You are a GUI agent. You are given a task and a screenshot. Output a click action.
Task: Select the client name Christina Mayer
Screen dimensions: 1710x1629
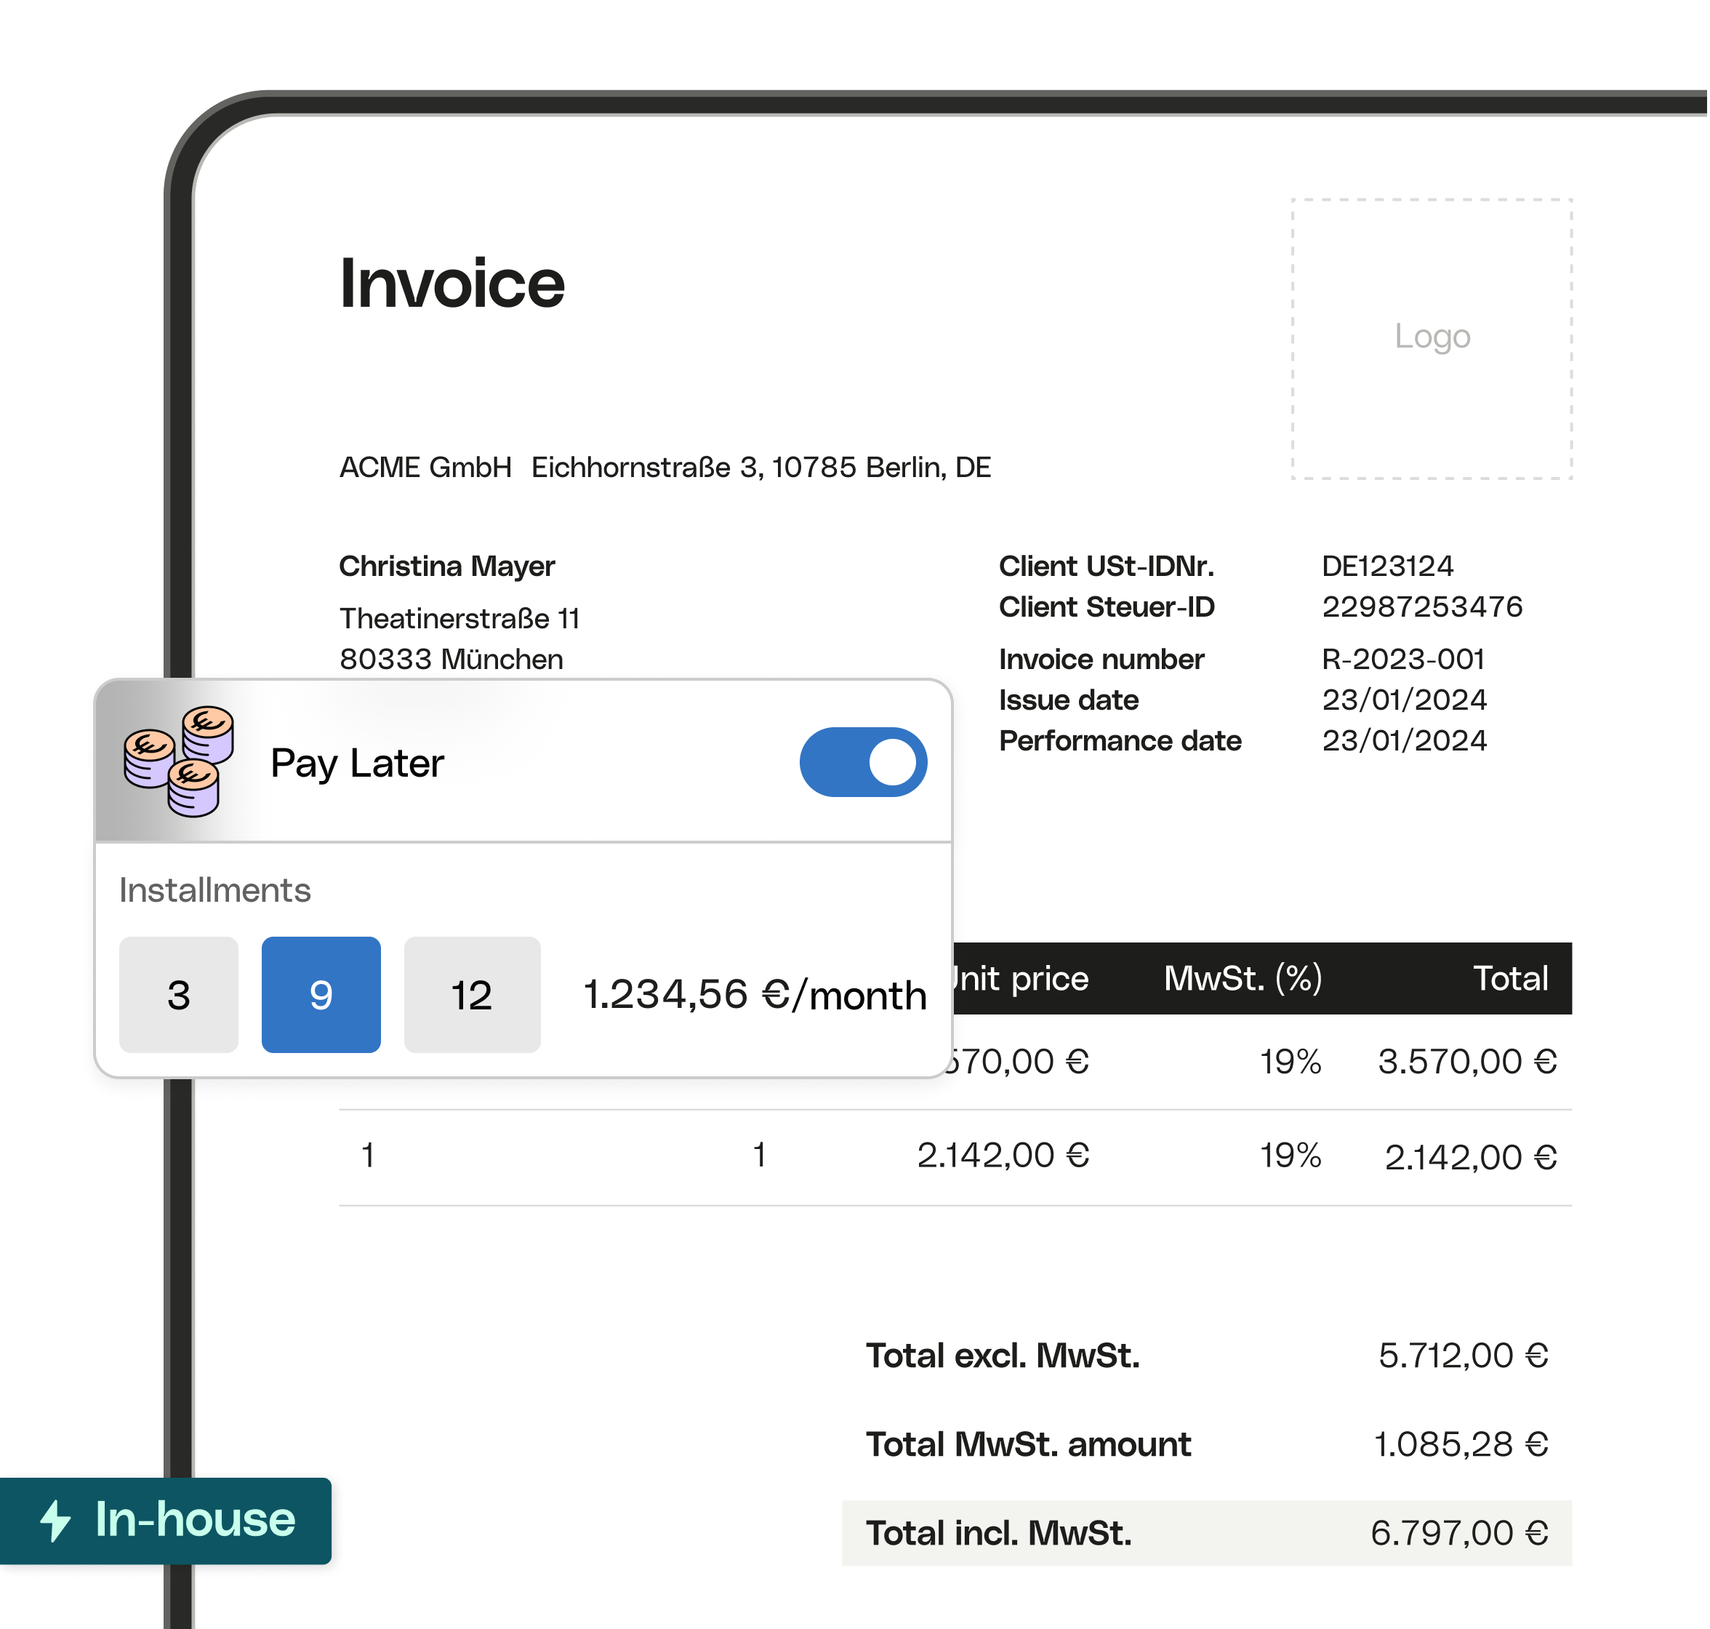(447, 567)
